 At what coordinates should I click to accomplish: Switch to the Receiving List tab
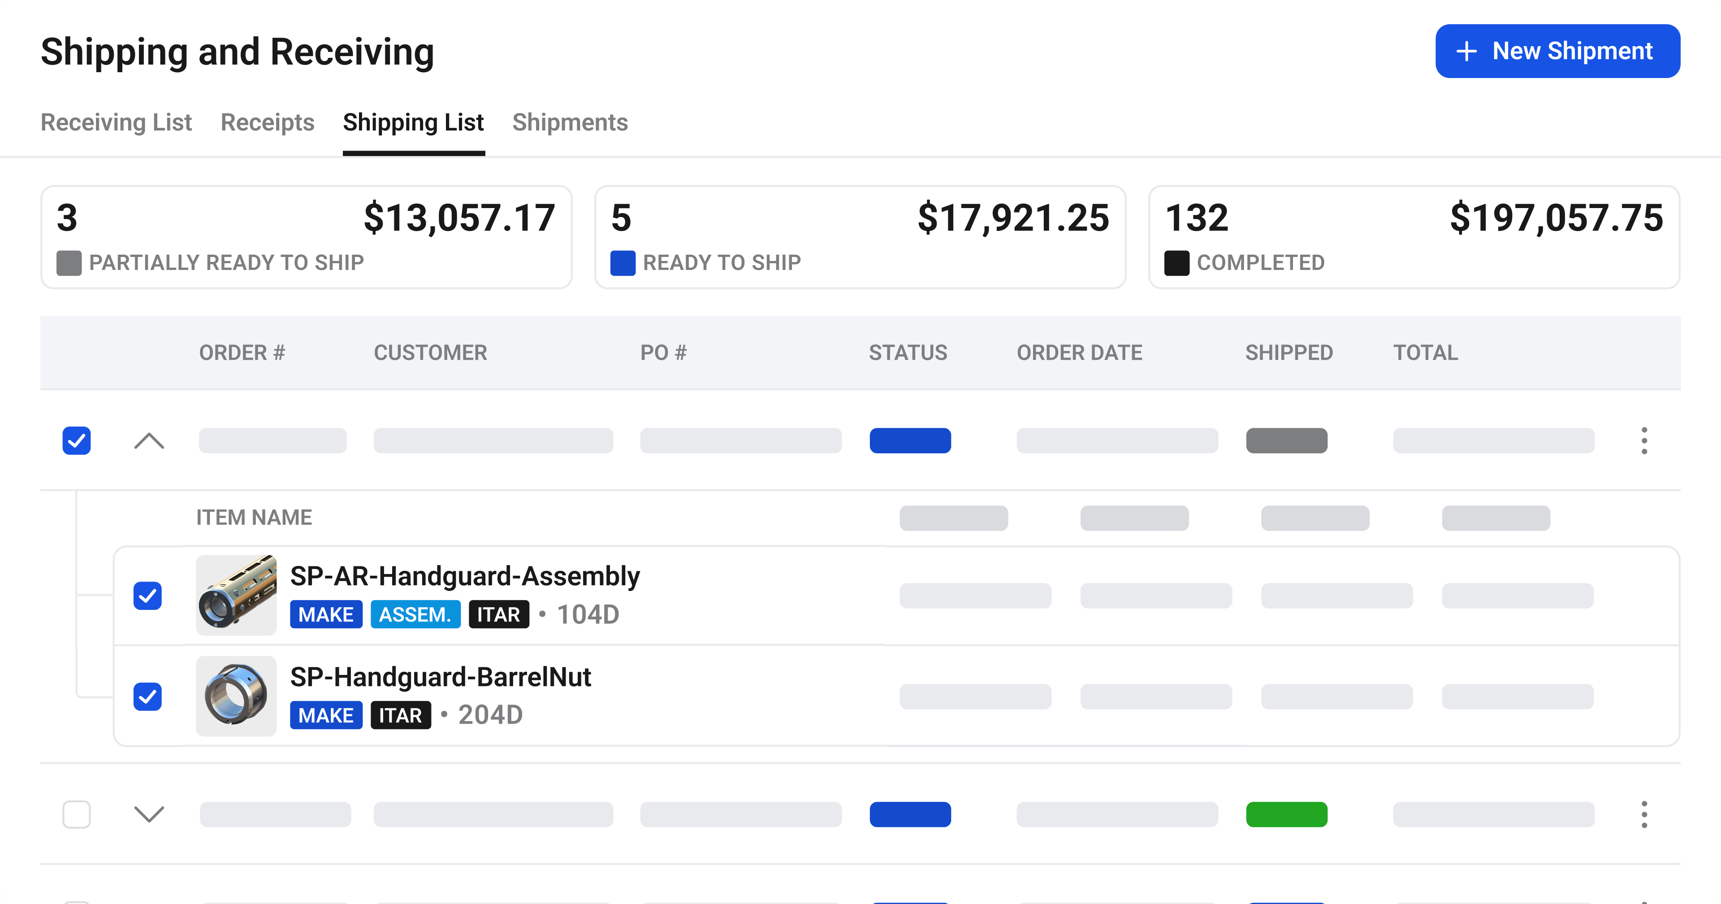coord(116,122)
